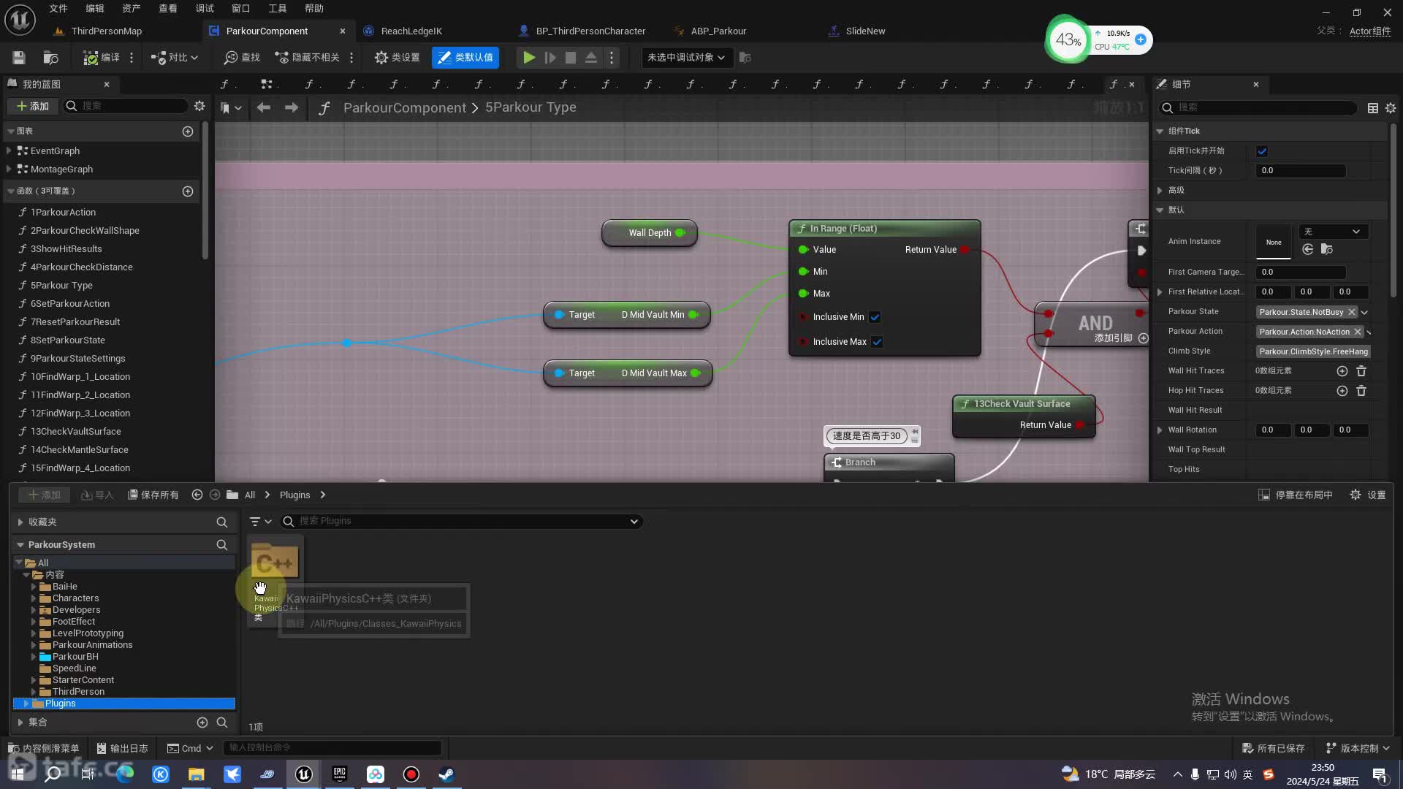Image resolution: width=1403 pixels, height=789 pixels.
Task: Add a new function with plus icon
Action: pyautogui.click(x=188, y=191)
